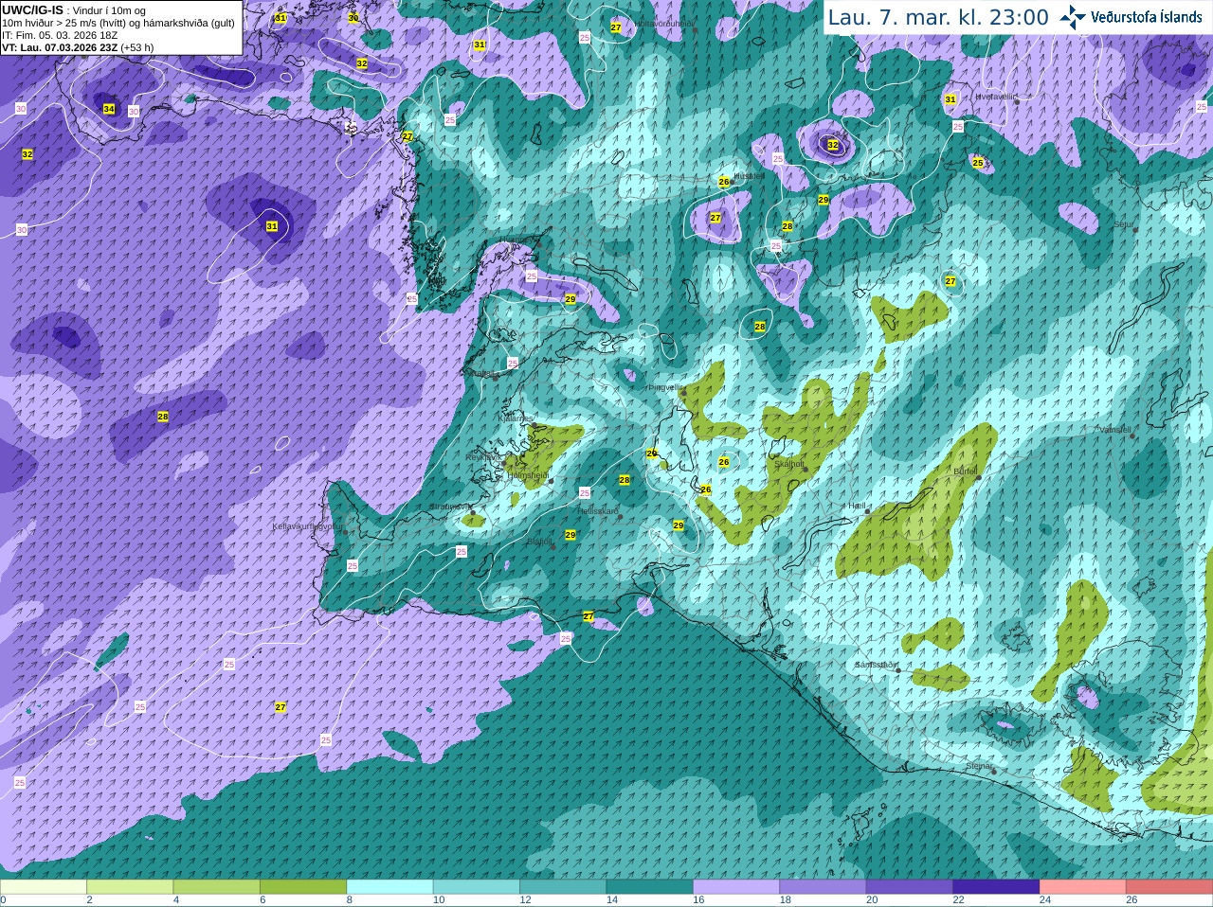
Task: Click the 'VT: Lau. 07.03.2026 23Z (+53 h)' line
Action: (78, 47)
